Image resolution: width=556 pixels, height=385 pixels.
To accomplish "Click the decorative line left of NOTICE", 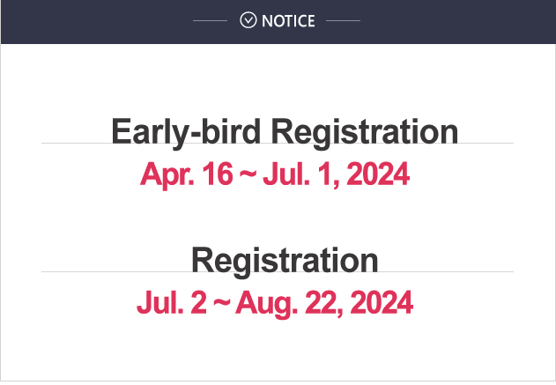I will [211, 20].
